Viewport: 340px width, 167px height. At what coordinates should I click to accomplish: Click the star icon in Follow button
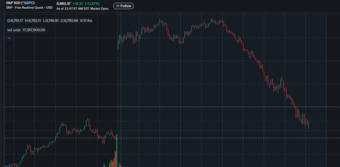(117, 6)
